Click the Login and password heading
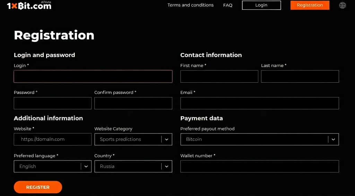The width and height of the screenshot is (355, 196). pyautogui.click(x=44, y=55)
